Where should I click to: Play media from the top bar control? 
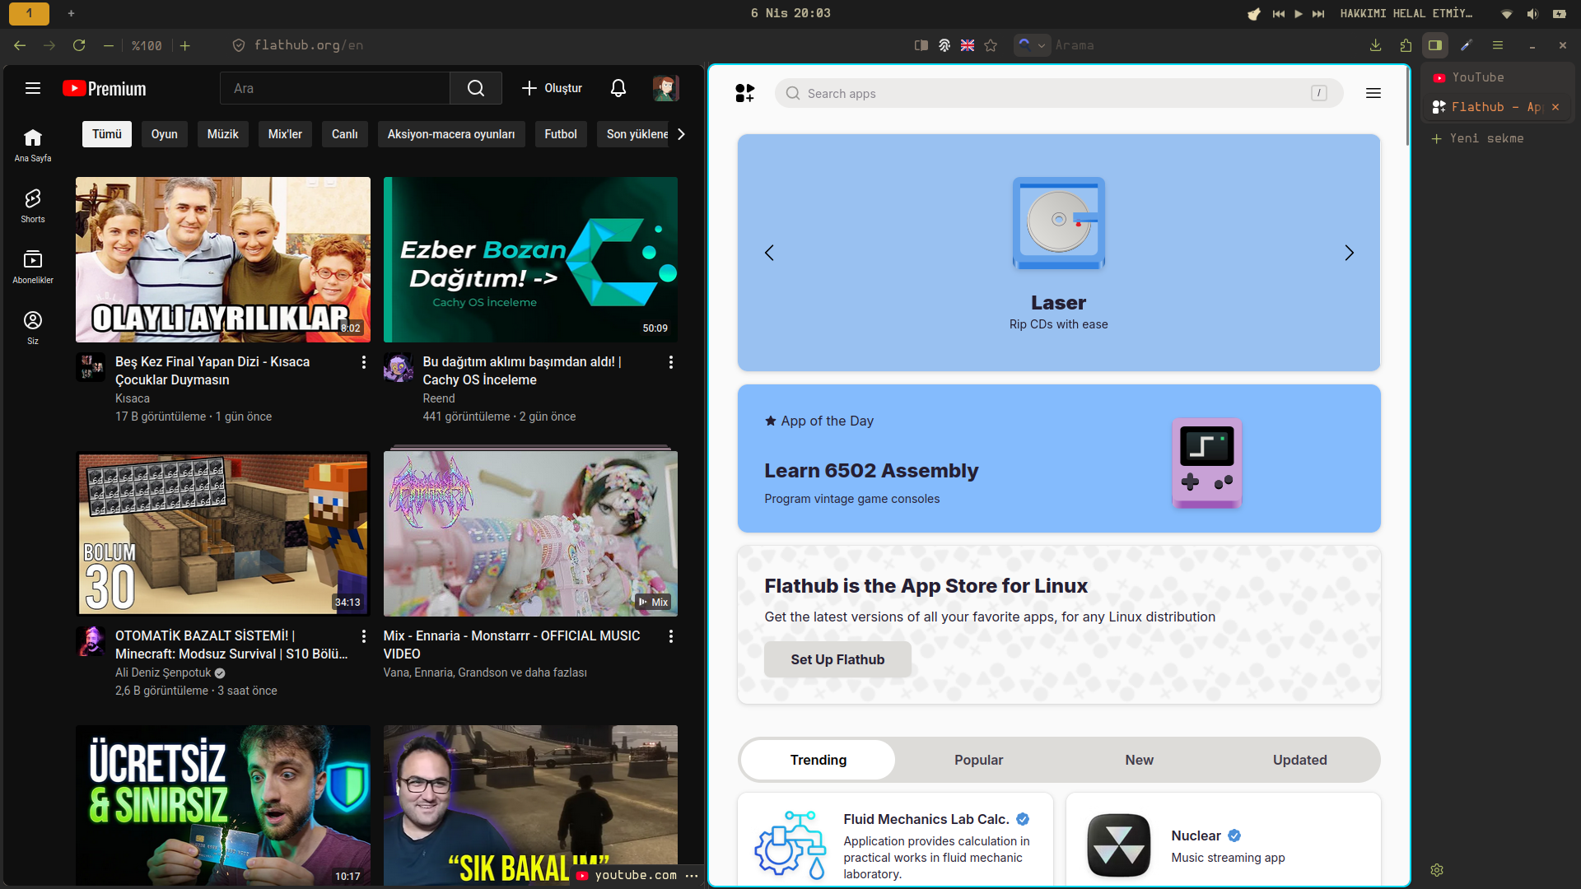[x=1299, y=13]
